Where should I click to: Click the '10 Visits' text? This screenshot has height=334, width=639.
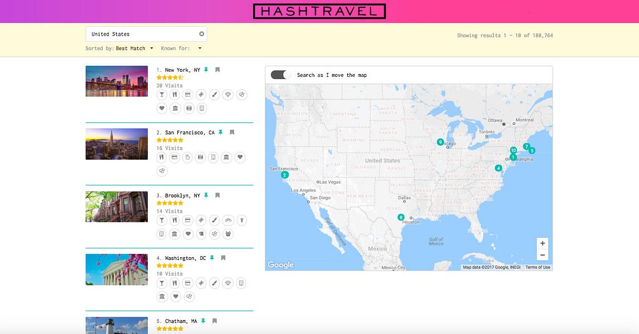[x=170, y=274]
